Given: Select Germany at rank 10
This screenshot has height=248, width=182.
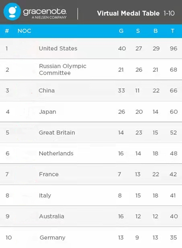Looking at the screenshot, I should (52, 238).
